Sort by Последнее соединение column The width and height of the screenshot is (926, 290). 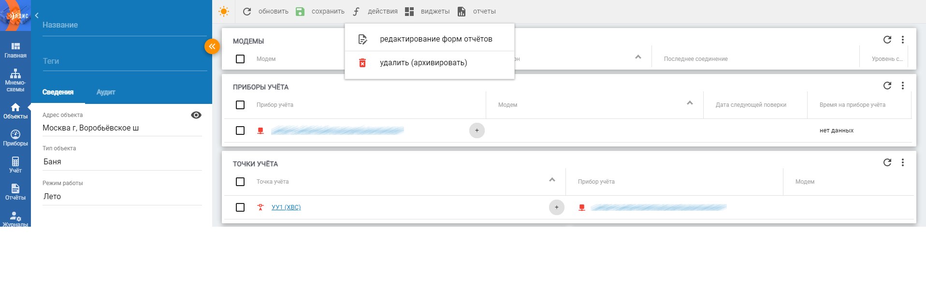(x=696, y=59)
